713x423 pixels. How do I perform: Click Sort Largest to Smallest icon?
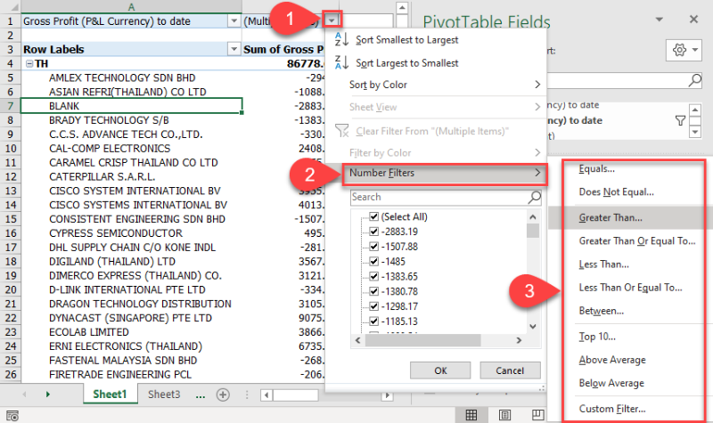click(340, 63)
